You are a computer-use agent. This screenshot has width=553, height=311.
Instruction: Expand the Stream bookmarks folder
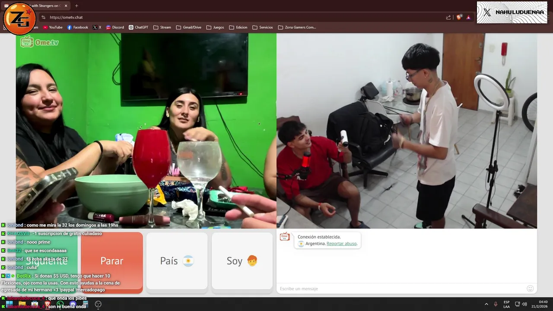[162, 27]
